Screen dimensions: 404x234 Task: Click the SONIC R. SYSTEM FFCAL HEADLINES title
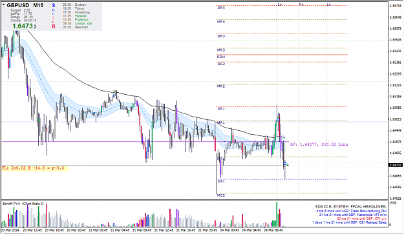coord(350,206)
